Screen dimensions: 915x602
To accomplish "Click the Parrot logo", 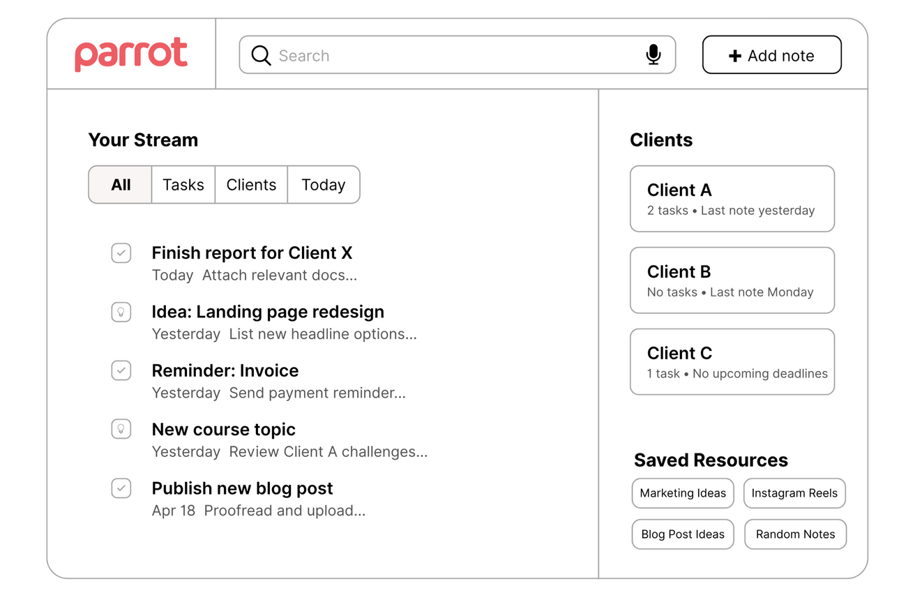I will tap(131, 54).
